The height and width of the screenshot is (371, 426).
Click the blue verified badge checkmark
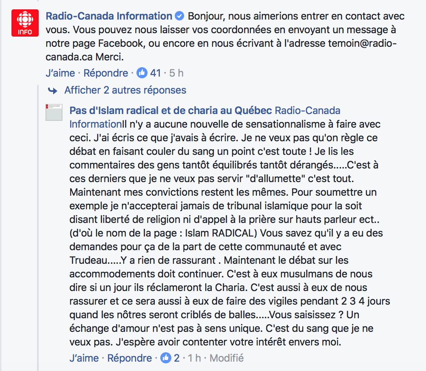tap(179, 16)
